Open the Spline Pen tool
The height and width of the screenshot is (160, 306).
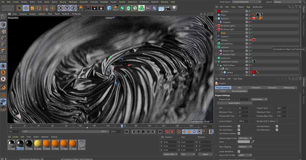tap(116, 8)
